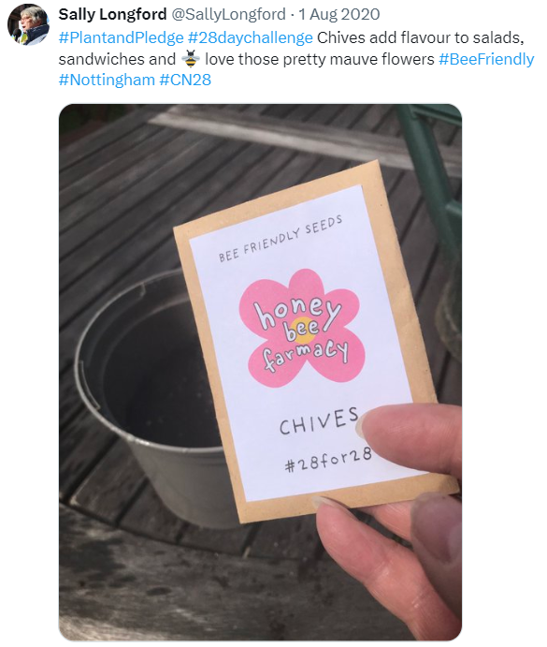
Task: Click the #28for28 text on the packet
Action: [x=328, y=460]
